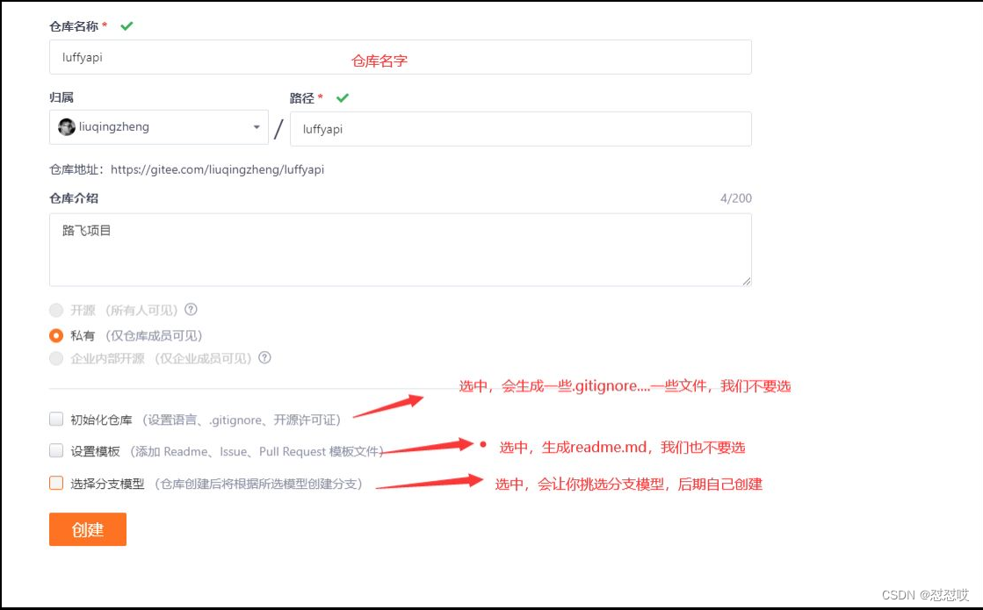This screenshot has width=983, height=610.
Task: Click the orange 创建 button
Action: pyautogui.click(x=88, y=529)
